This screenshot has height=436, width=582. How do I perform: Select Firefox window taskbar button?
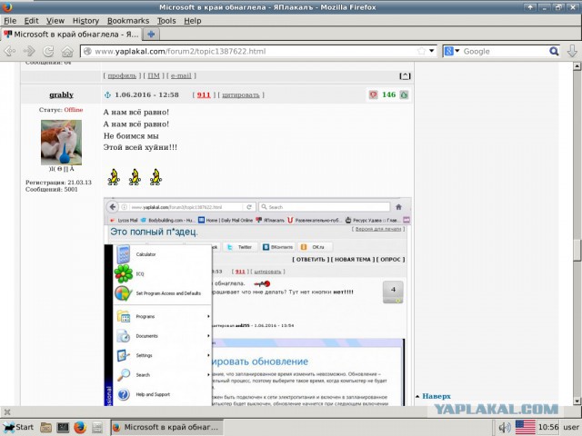pos(166,427)
